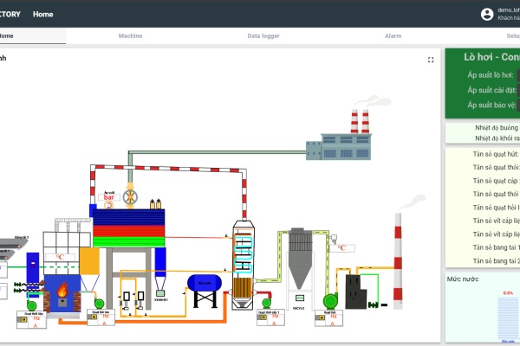Click the Home link in header
The height and width of the screenshot is (346, 520).
[x=42, y=14]
